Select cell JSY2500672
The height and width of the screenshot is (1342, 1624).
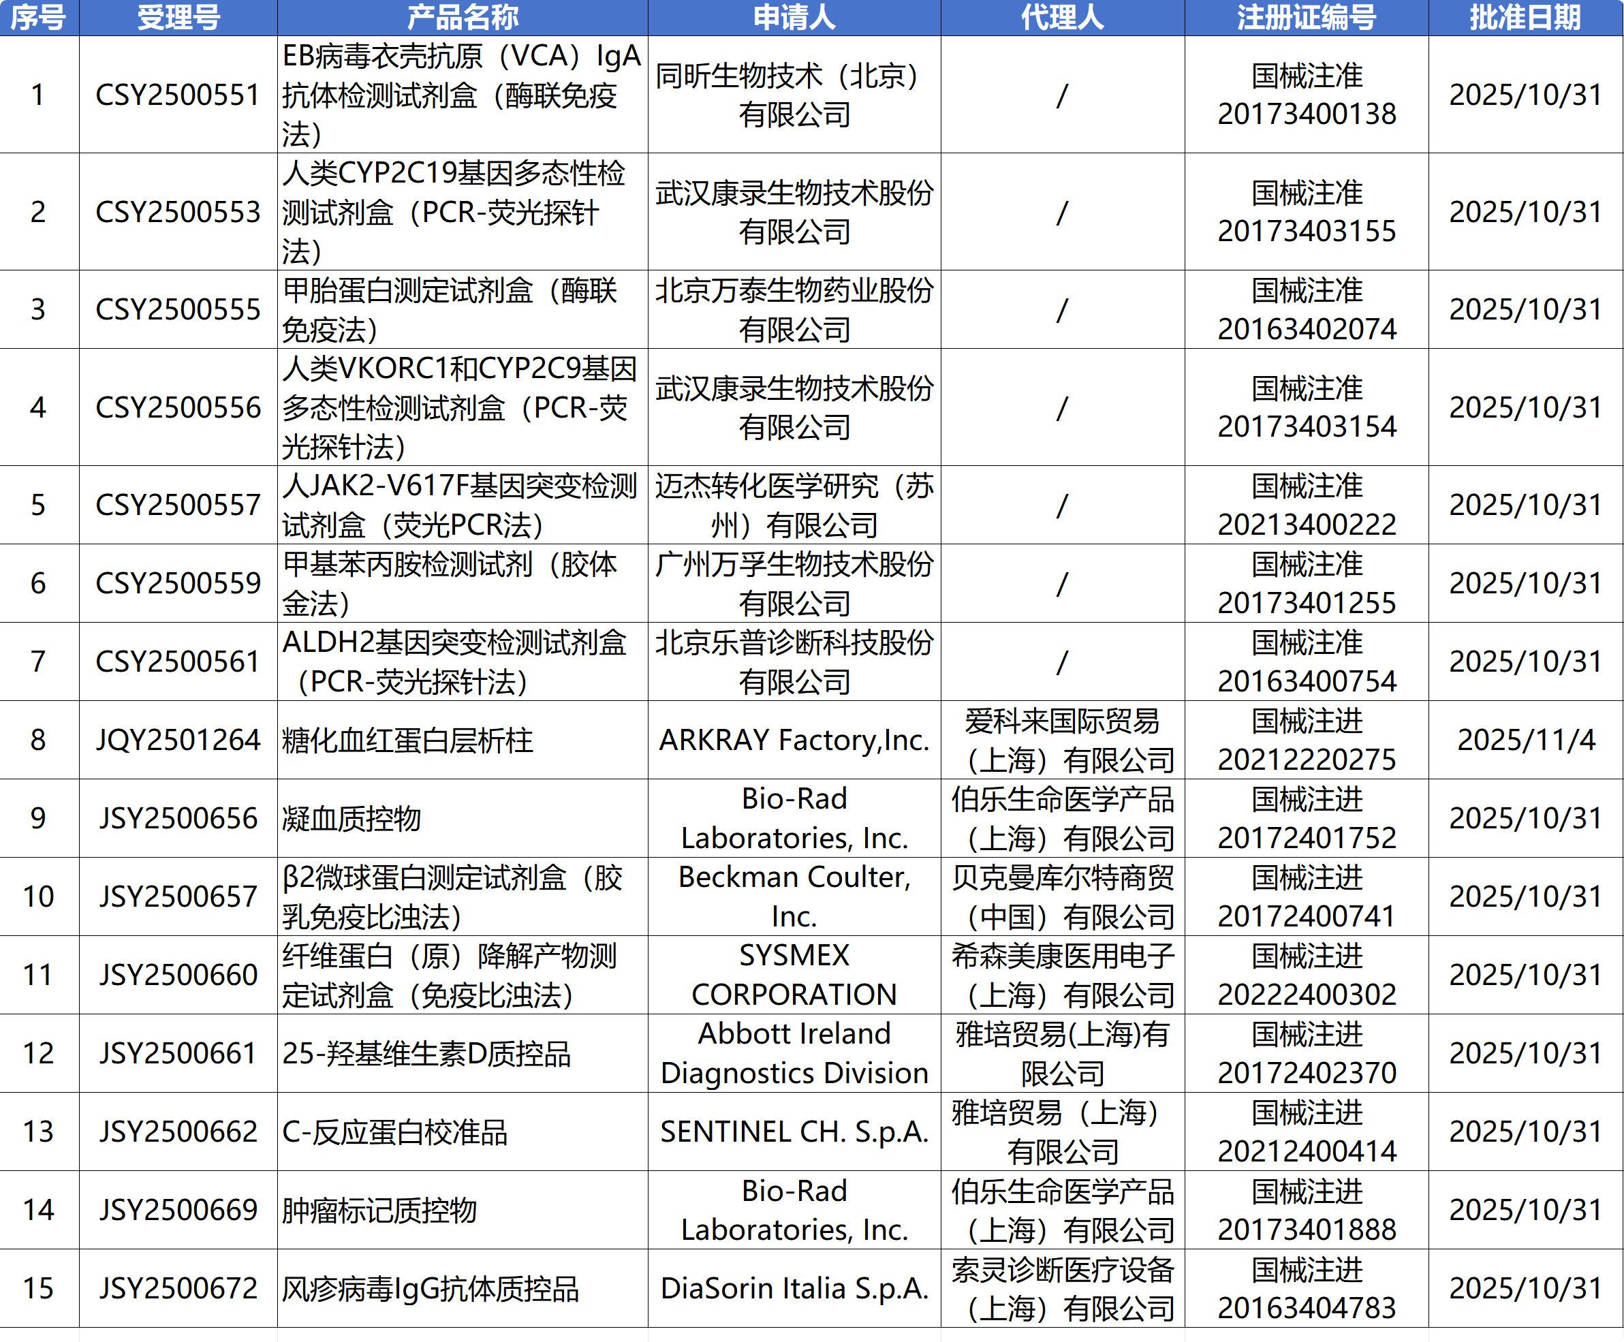(178, 1288)
